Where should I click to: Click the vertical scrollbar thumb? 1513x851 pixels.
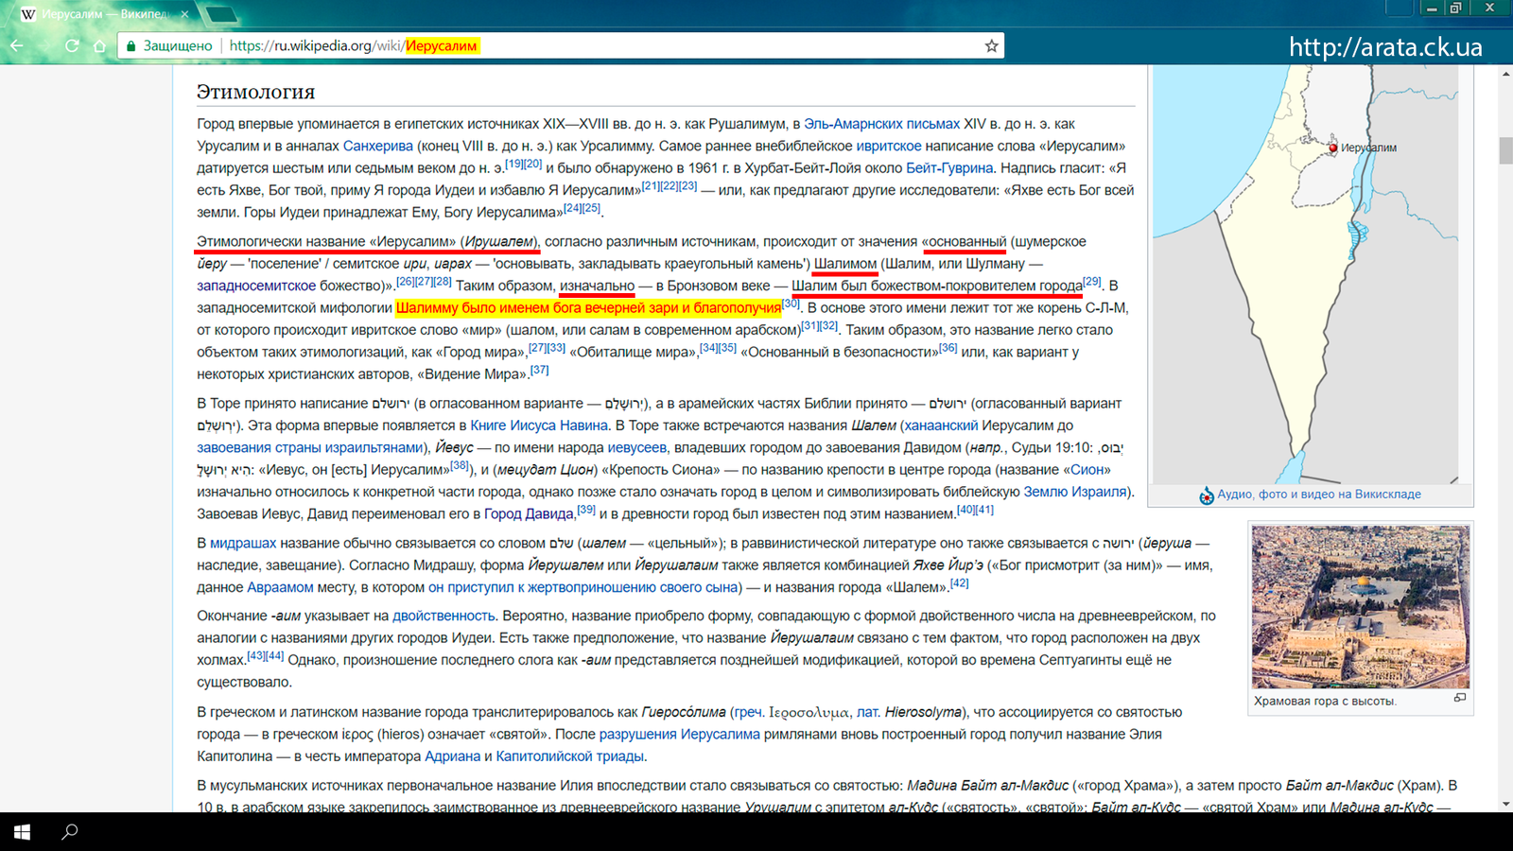1505,151
